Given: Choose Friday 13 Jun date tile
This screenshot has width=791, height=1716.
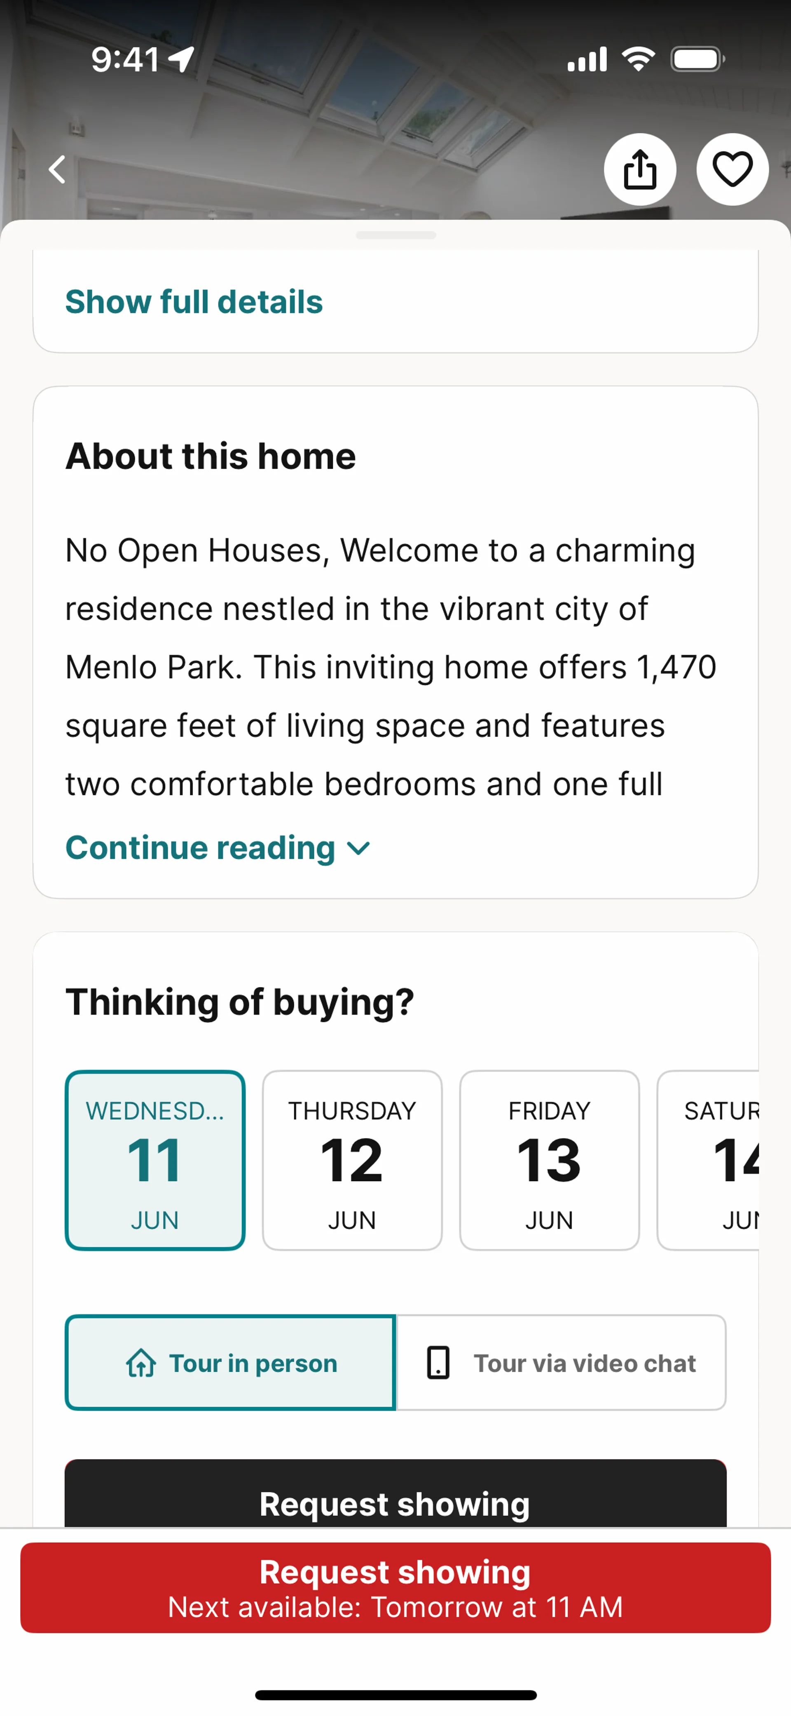Looking at the screenshot, I should 549,1160.
